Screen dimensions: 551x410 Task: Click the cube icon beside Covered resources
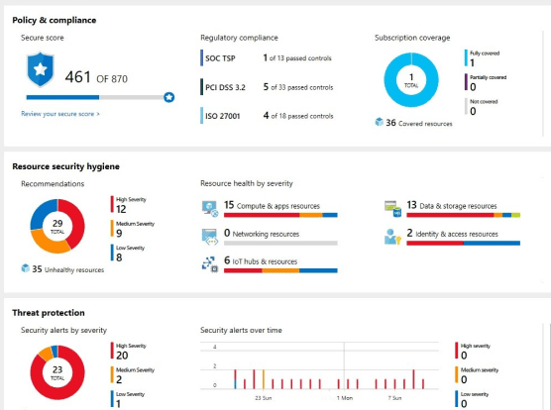point(380,122)
